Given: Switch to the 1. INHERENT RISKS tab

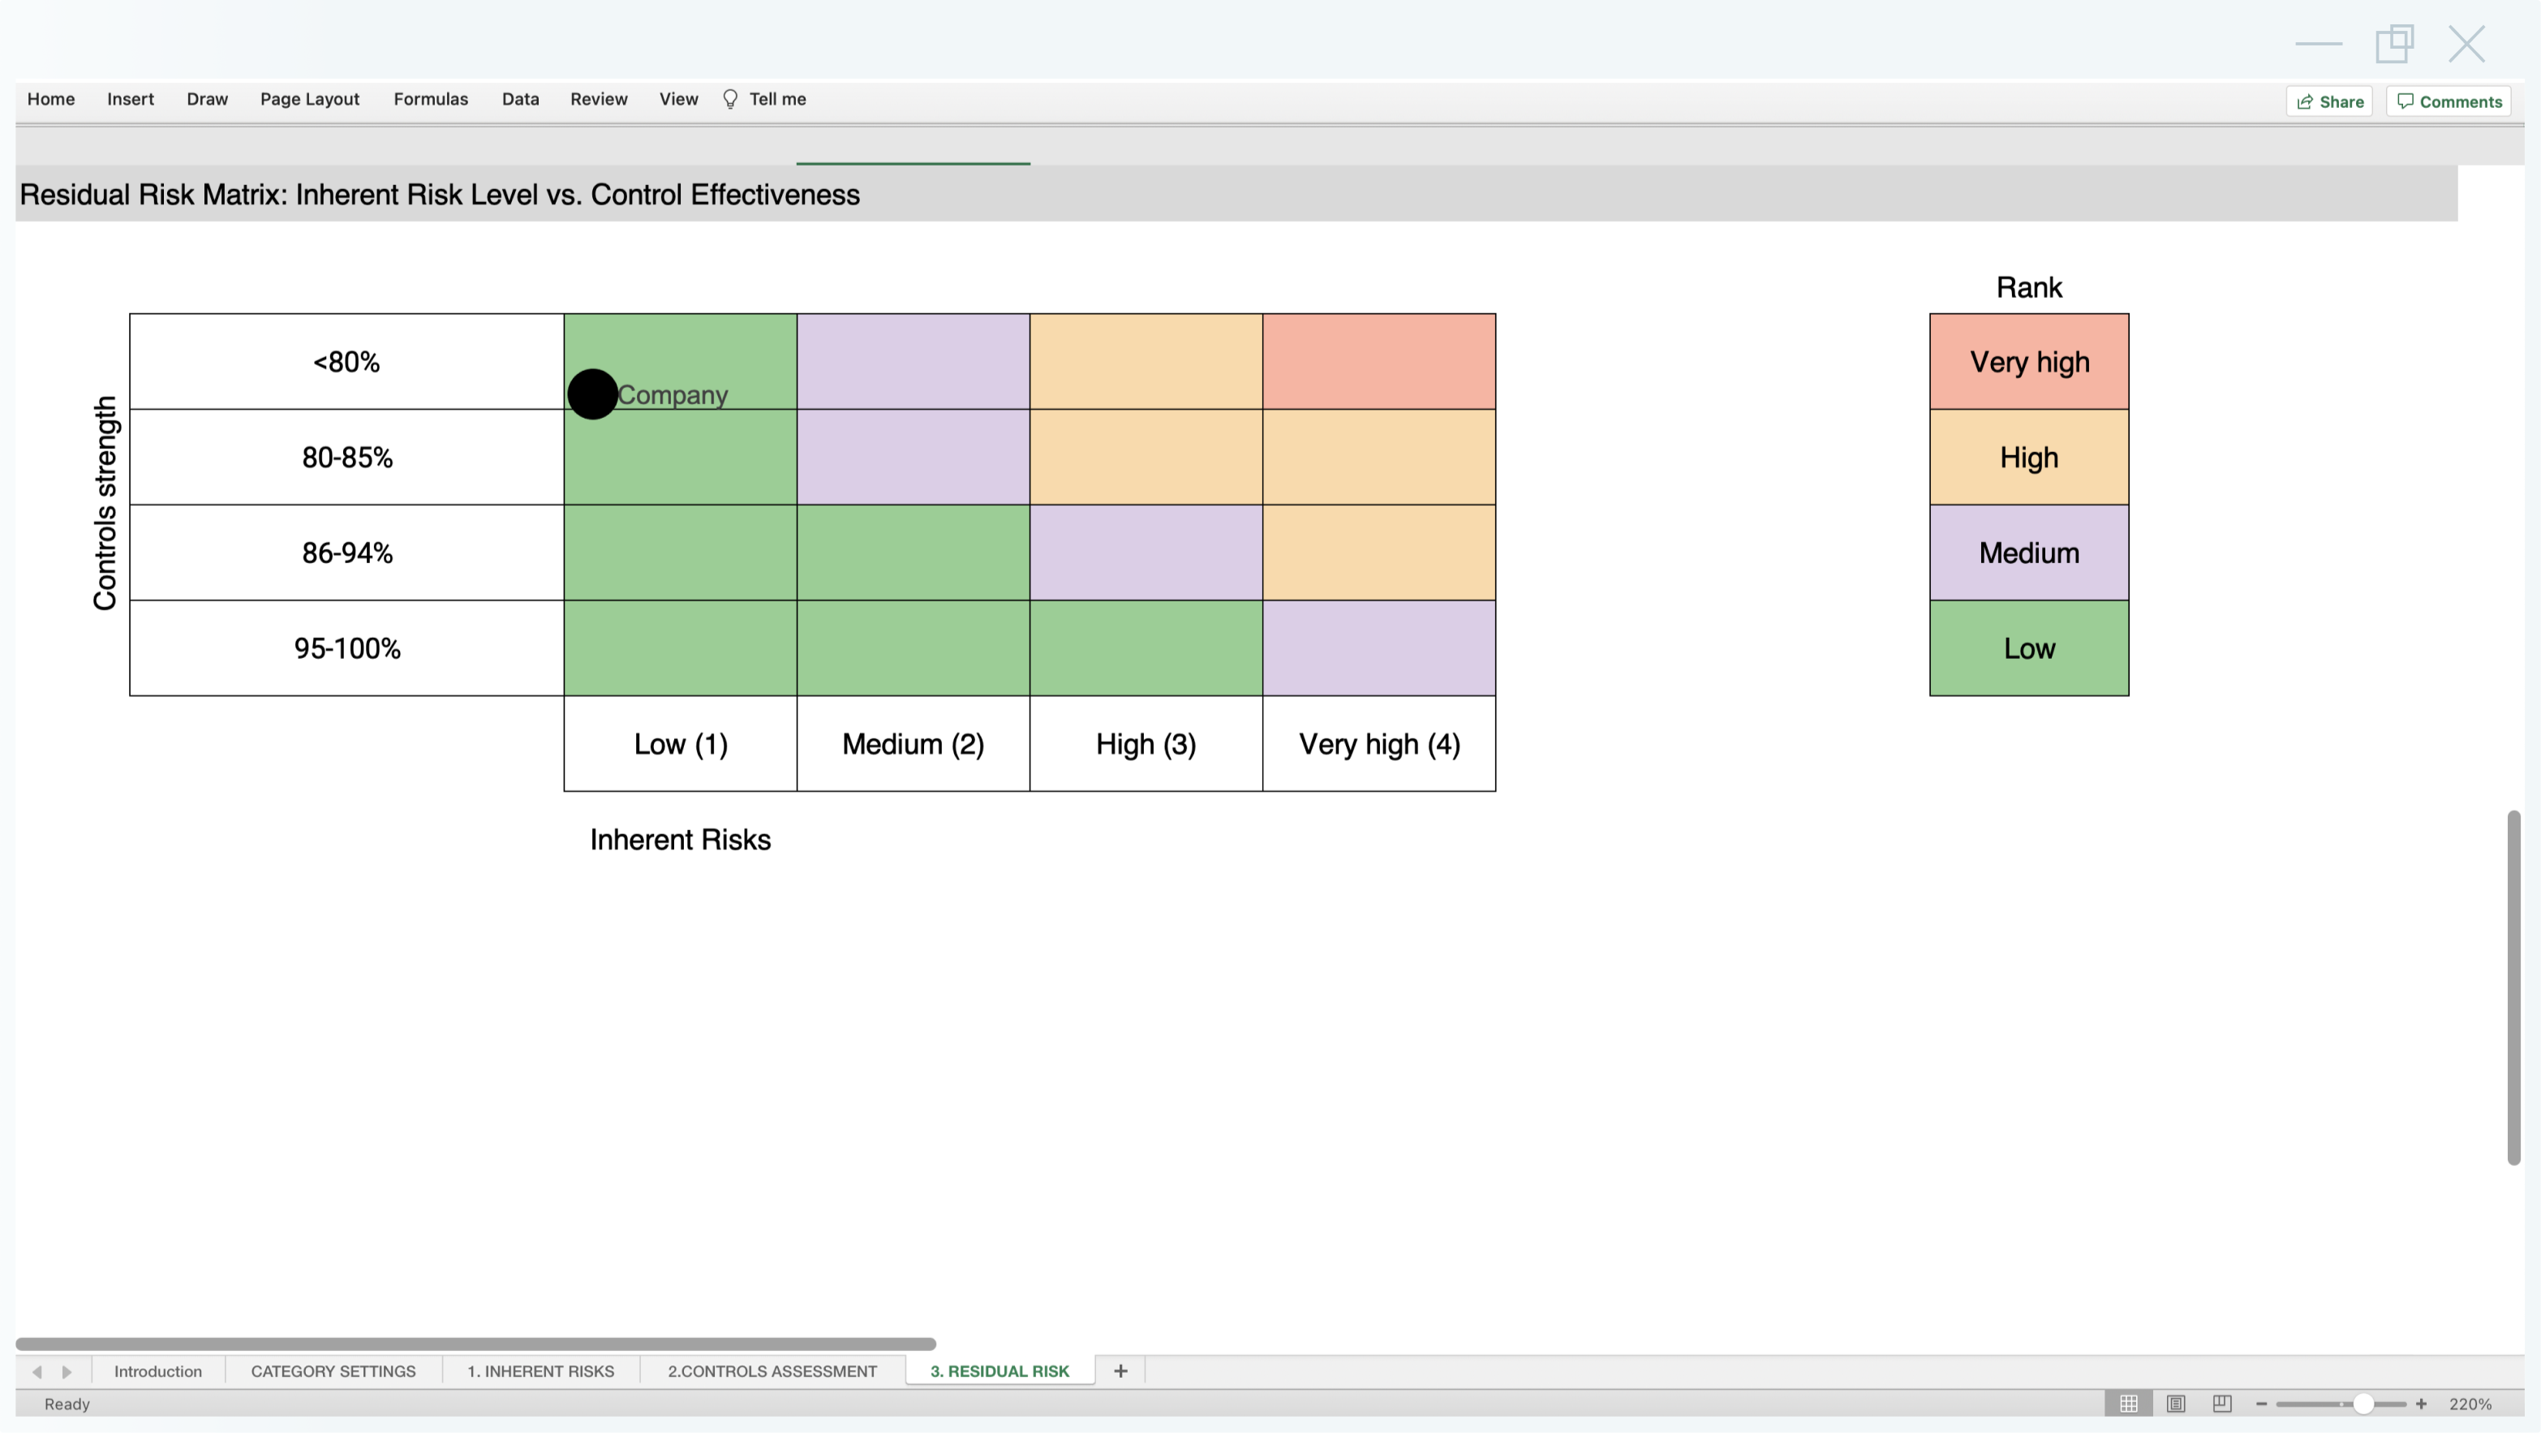Looking at the screenshot, I should [x=541, y=1371].
